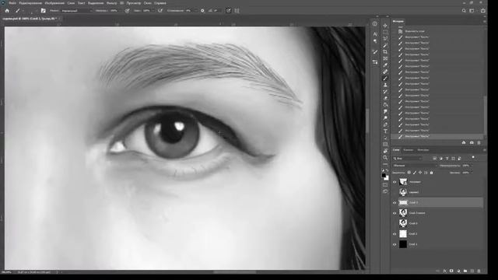This screenshot has height=280, width=498.
Task: Select the Brush tool in the toolbox
Action: coord(385,79)
